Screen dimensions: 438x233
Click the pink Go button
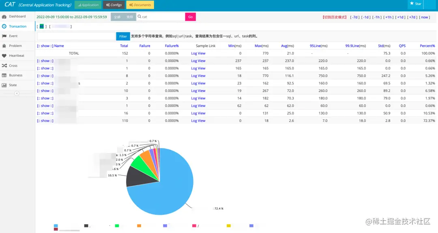190,17
